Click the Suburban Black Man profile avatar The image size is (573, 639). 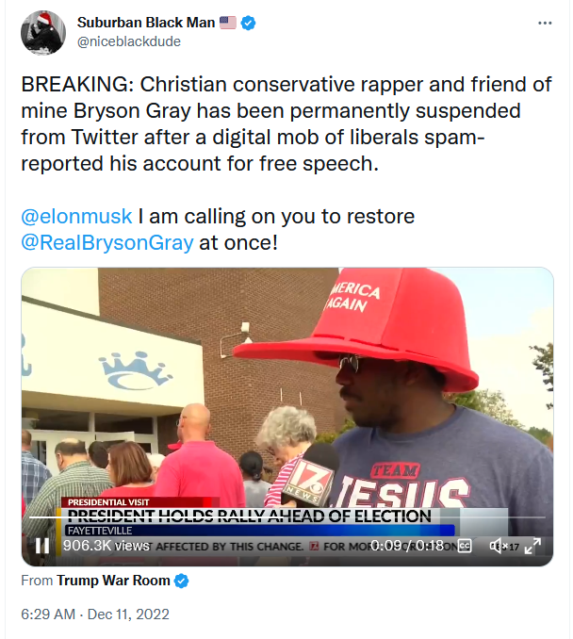click(x=43, y=33)
